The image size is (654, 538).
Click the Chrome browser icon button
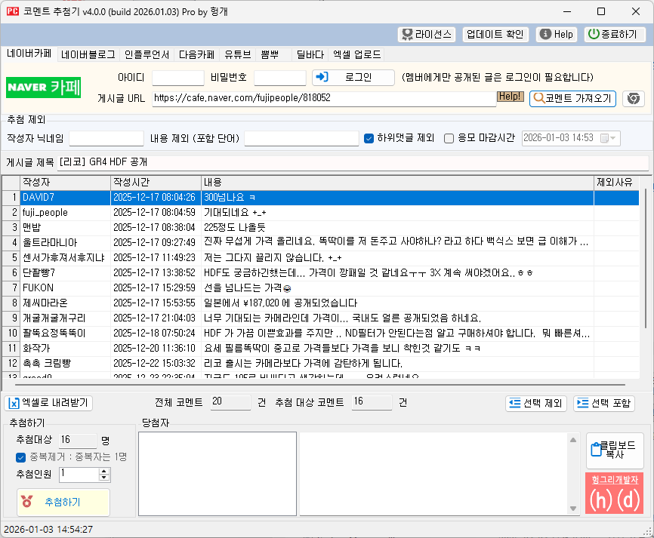pos(634,99)
